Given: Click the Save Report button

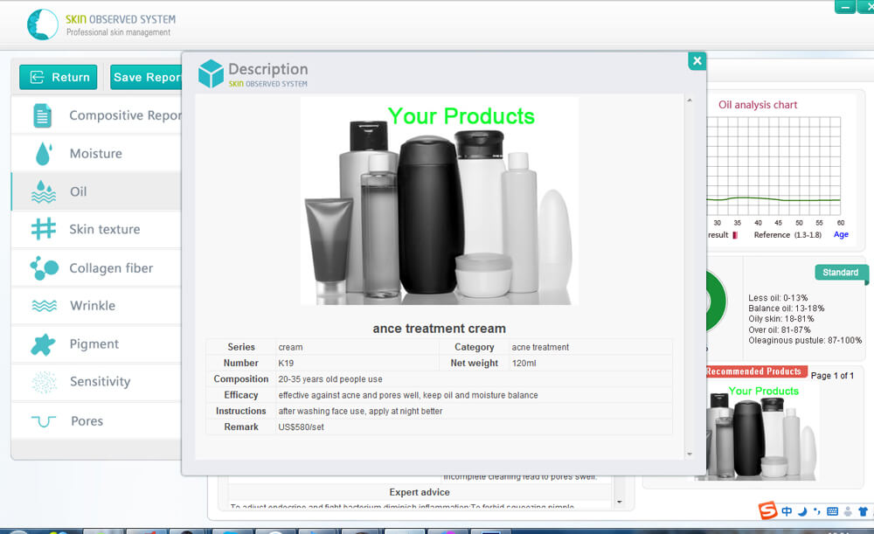Looking at the screenshot, I should tap(147, 77).
